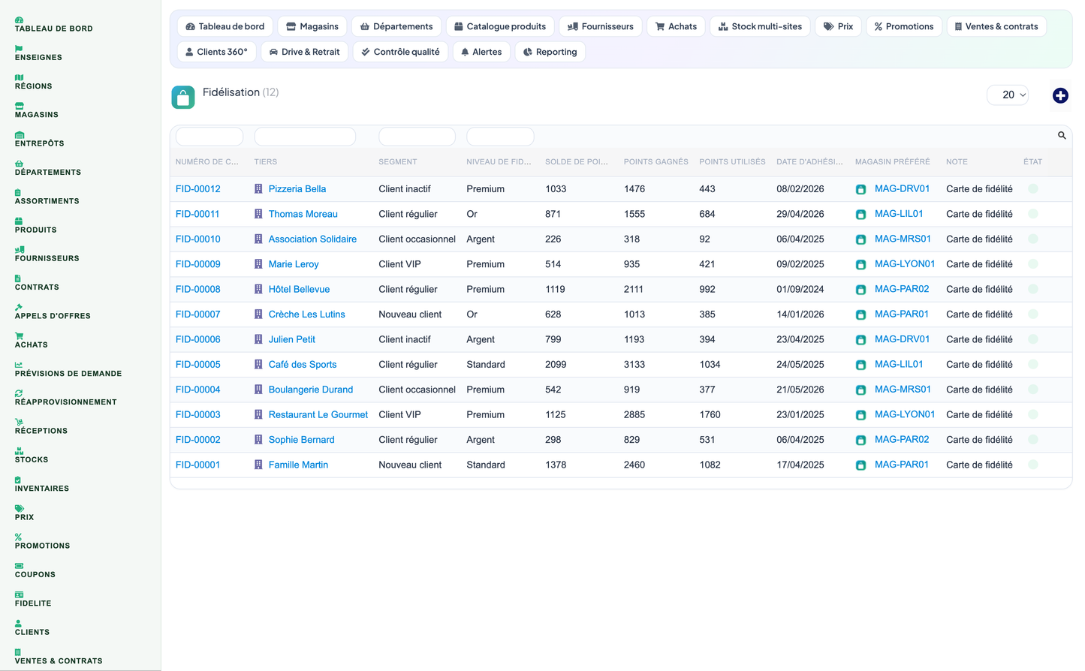Open the Famille Martin link
The height and width of the screenshot is (671, 1085).
click(298, 465)
